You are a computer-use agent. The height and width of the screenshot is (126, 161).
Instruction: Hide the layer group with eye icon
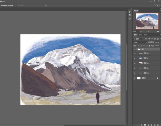click(134, 49)
